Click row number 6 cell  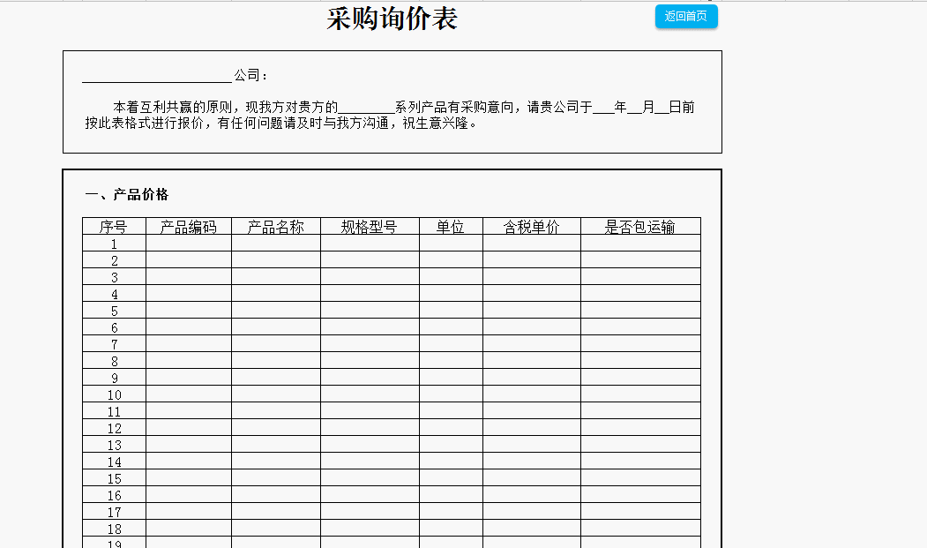114,327
